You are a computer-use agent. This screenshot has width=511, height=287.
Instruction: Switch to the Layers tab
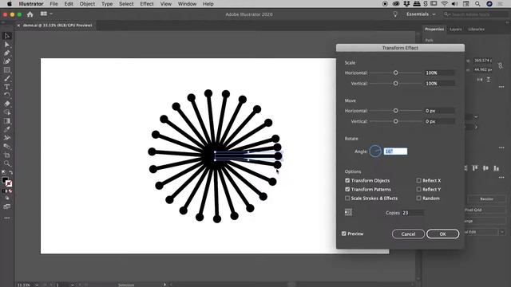(x=456, y=29)
